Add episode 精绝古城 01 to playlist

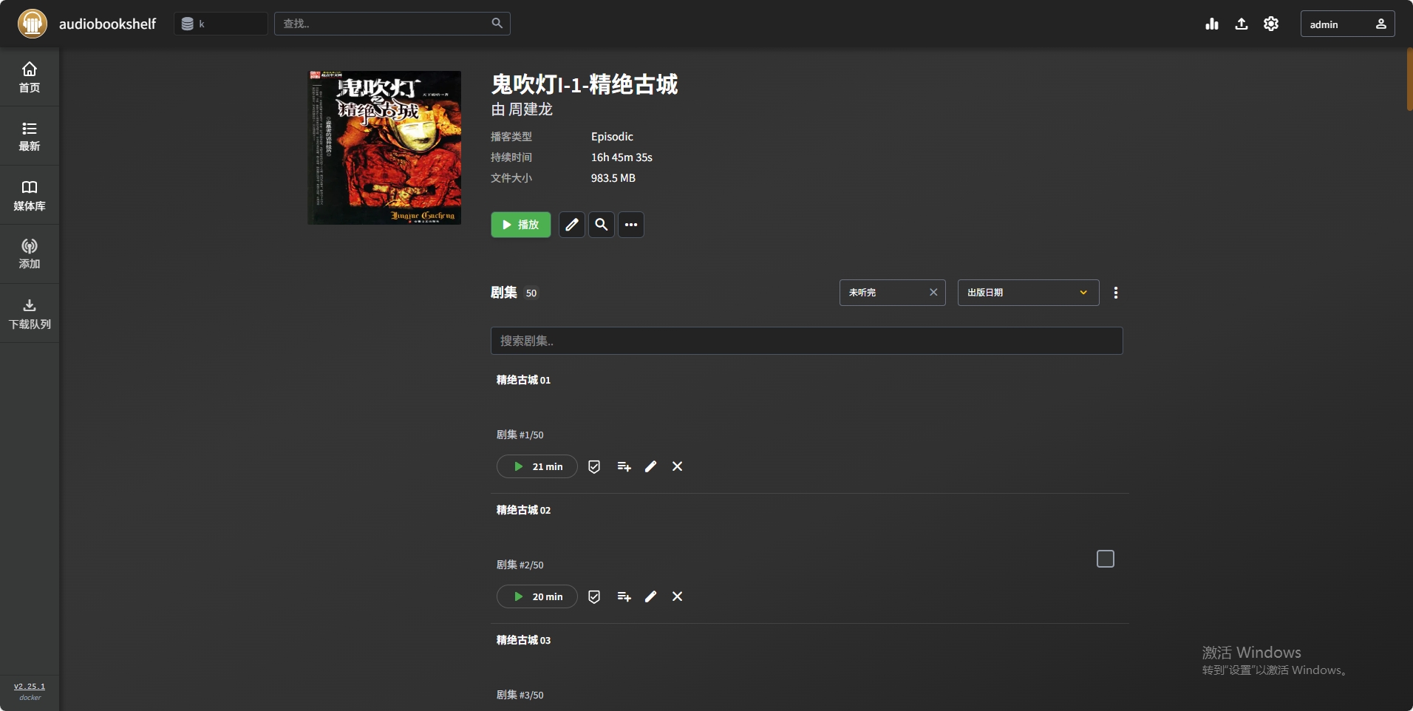tap(624, 466)
